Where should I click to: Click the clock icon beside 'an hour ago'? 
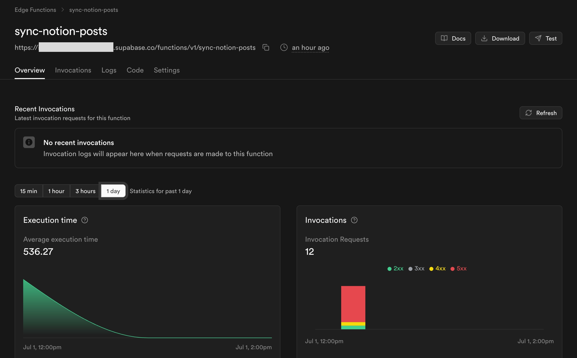click(284, 47)
